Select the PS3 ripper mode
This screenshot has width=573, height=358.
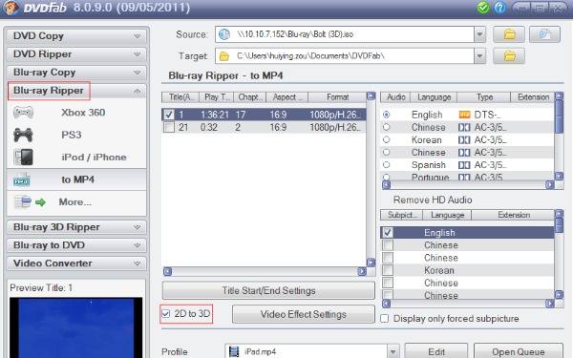76,136
